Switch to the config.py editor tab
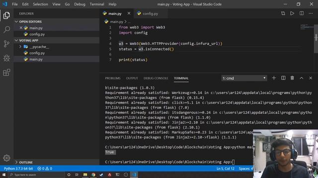 click(x=150, y=13)
